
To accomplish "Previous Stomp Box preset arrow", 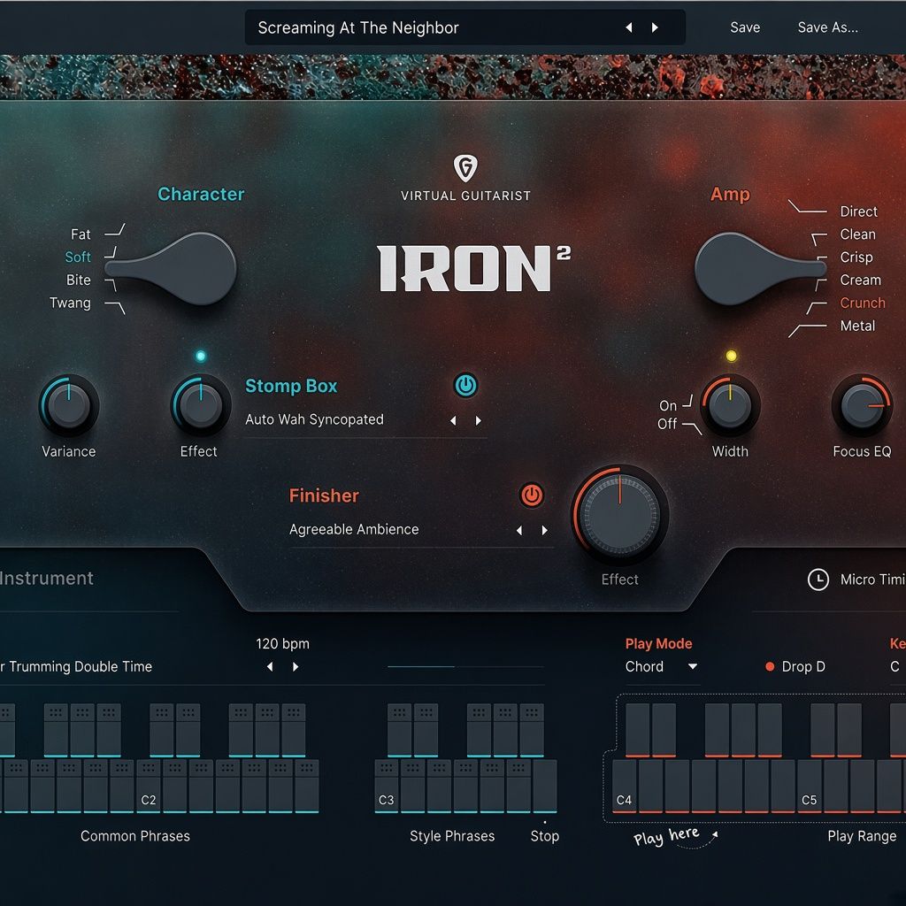I will click(453, 420).
